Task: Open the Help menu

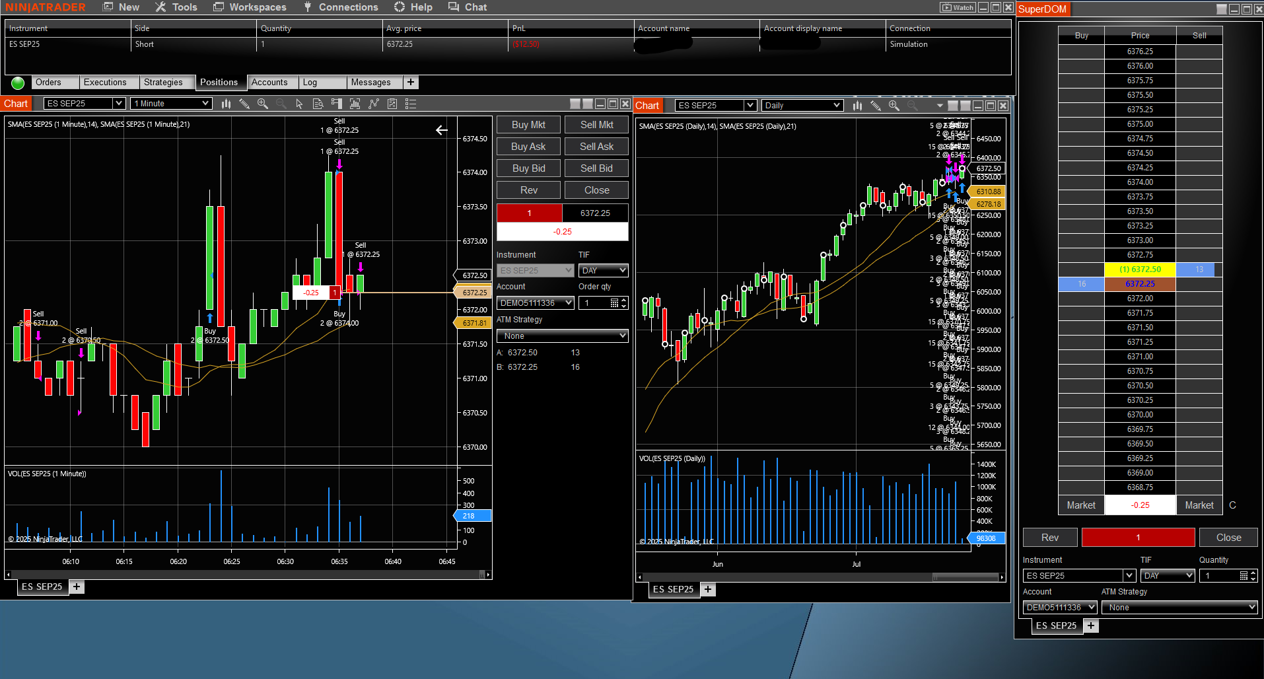Action: pos(413,7)
